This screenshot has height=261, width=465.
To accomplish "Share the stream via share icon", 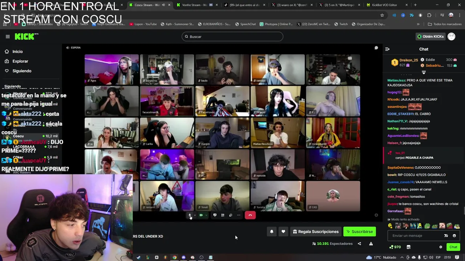I will pos(359,244).
